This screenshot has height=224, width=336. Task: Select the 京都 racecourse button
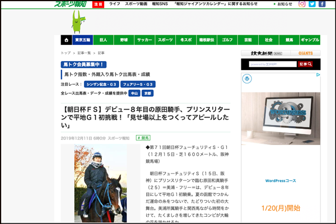[147, 93]
